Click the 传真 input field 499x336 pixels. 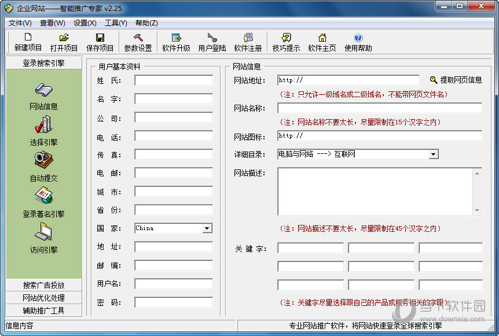point(174,154)
